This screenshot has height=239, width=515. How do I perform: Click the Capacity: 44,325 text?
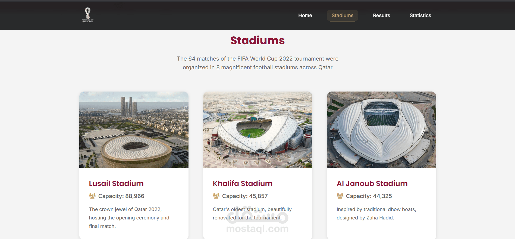point(369,196)
